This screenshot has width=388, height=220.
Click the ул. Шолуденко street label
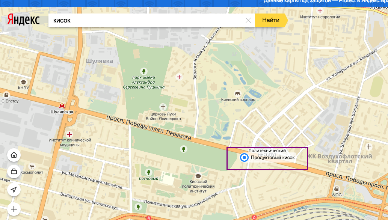(350, 125)
